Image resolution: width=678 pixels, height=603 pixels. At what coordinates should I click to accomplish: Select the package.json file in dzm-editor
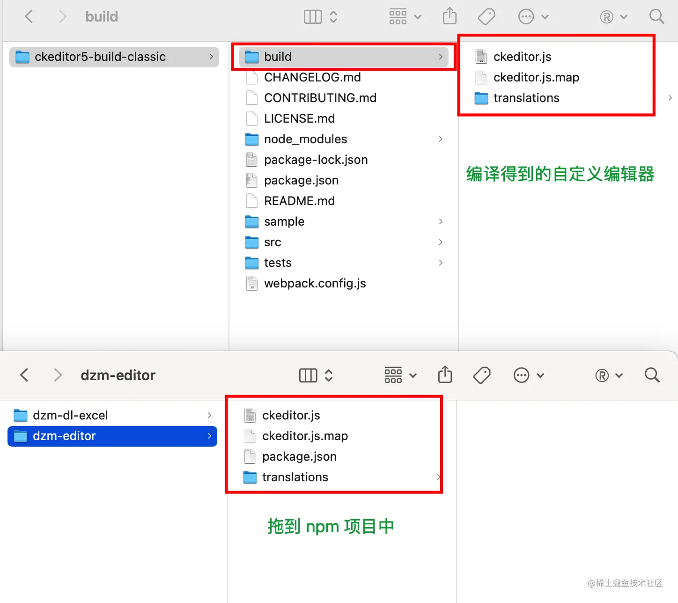tap(300, 456)
